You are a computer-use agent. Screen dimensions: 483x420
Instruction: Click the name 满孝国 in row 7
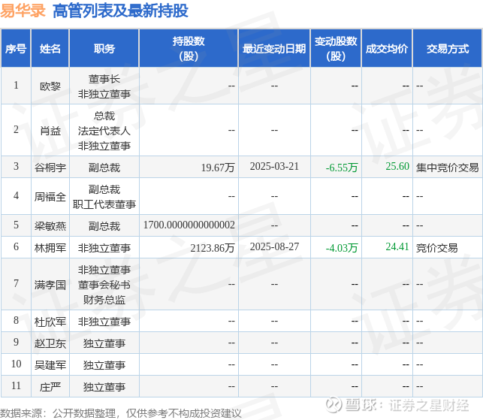50,285
